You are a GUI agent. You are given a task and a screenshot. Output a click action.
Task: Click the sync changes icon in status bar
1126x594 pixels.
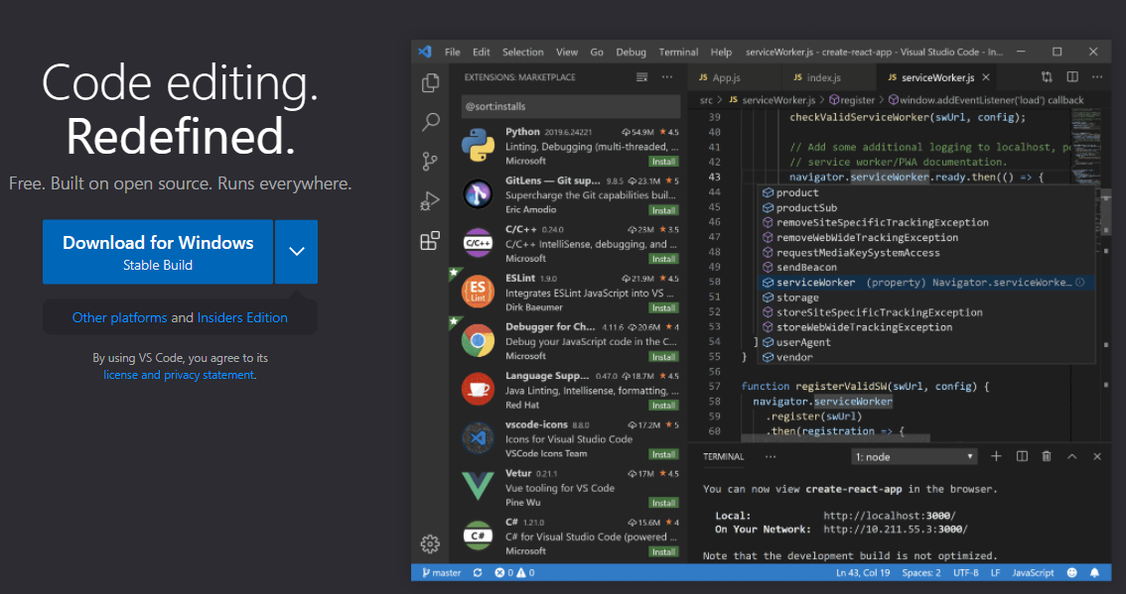(x=478, y=572)
